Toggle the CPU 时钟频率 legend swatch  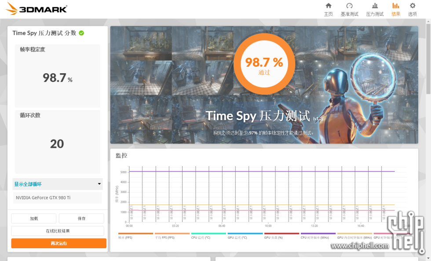[x=318, y=233]
